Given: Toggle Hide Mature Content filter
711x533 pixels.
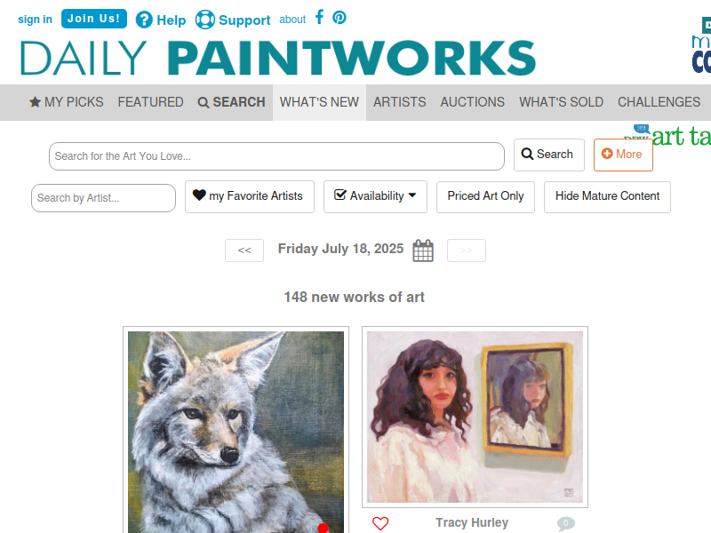Looking at the screenshot, I should [607, 196].
